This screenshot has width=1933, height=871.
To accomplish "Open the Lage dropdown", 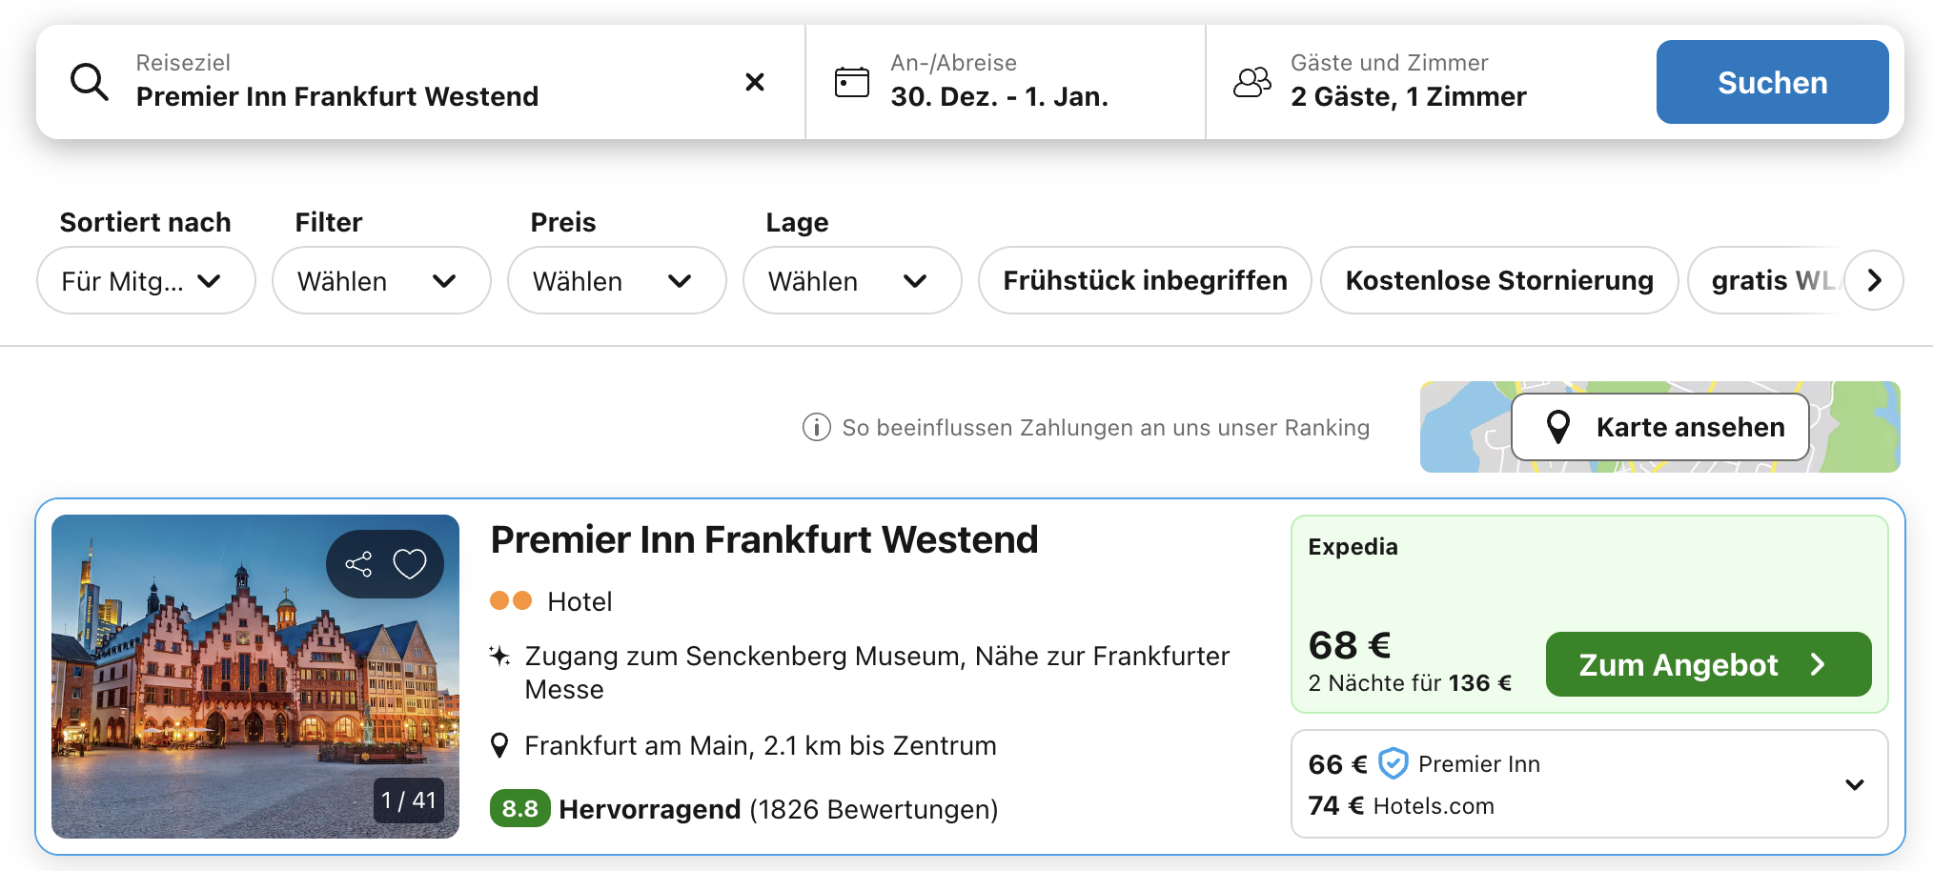I will tap(851, 281).
